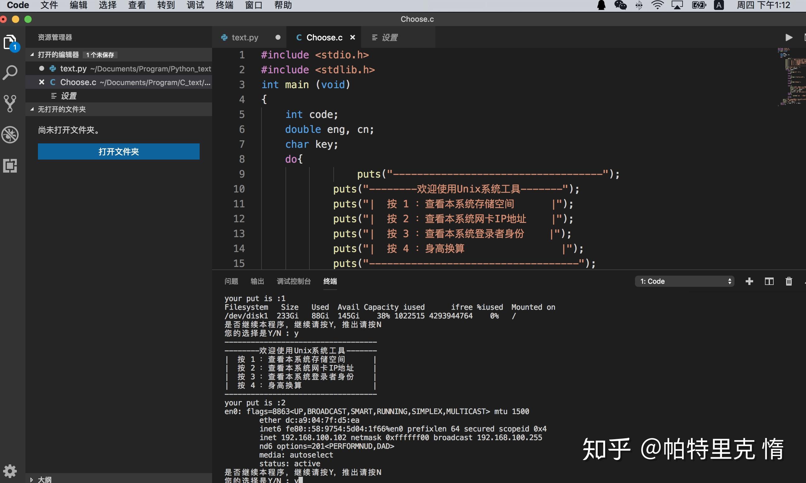Open the Debug view icon

pos(10,135)
